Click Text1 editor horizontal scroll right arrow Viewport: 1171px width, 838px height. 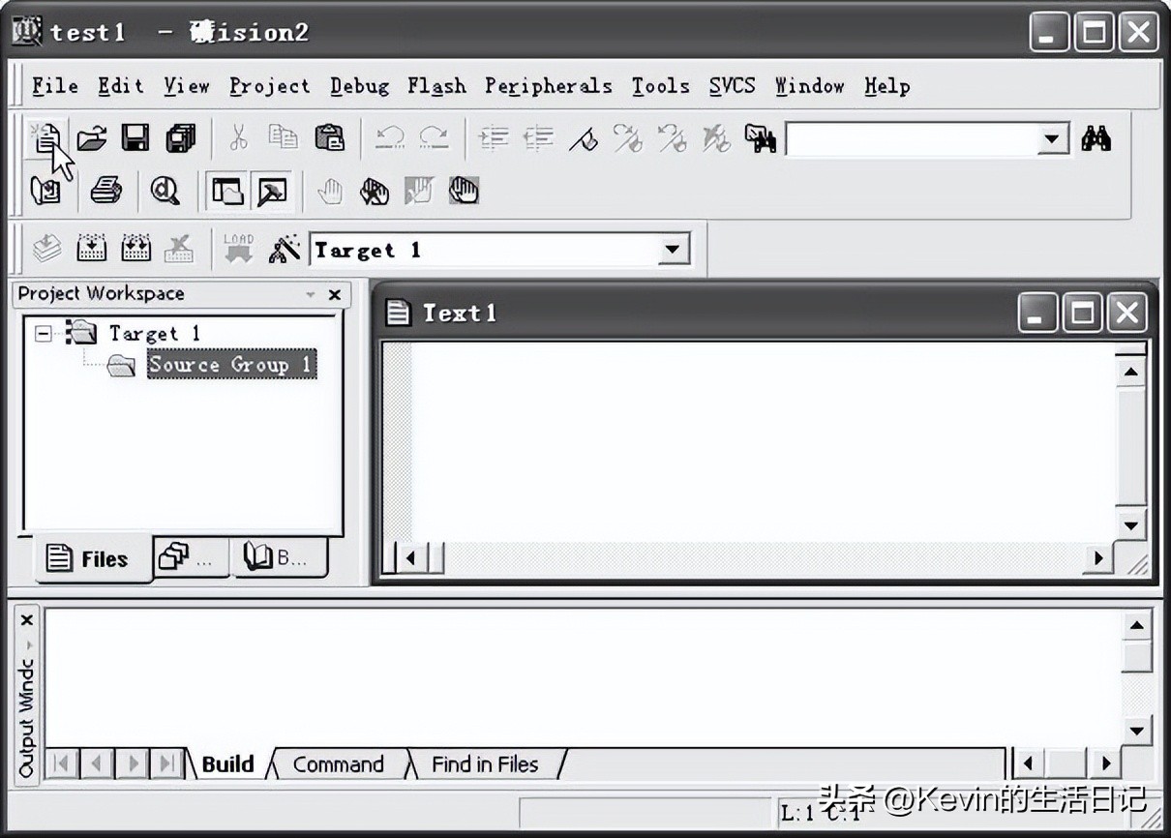(1098, 557)
